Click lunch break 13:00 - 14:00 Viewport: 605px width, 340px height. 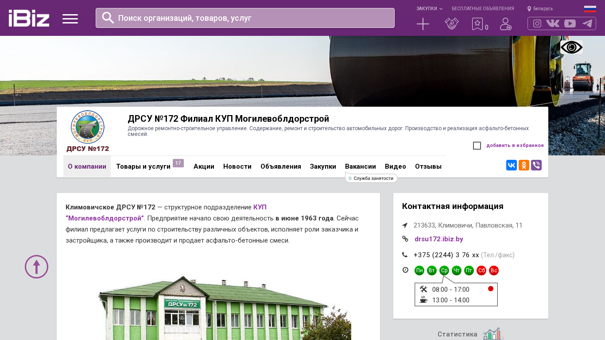451,300
